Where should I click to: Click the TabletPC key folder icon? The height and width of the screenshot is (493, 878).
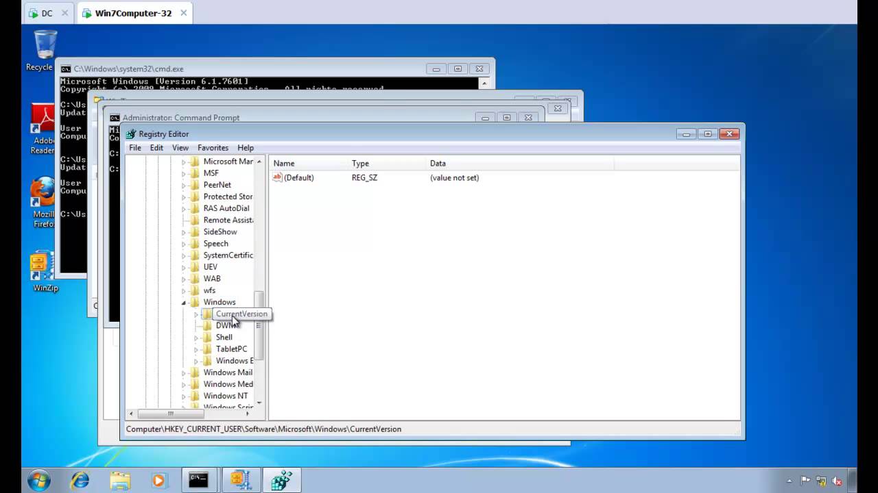[207, 349]
